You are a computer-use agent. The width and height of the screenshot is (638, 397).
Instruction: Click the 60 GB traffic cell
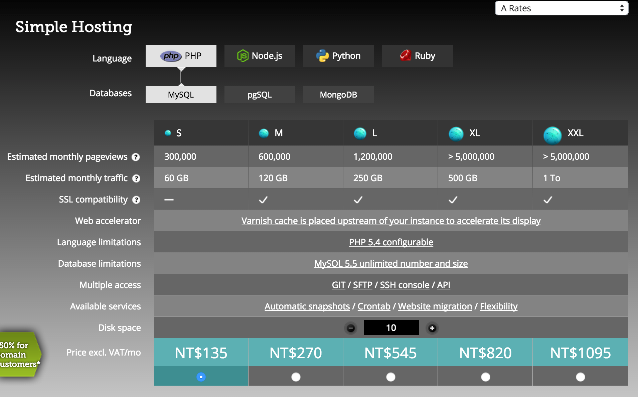201,178
